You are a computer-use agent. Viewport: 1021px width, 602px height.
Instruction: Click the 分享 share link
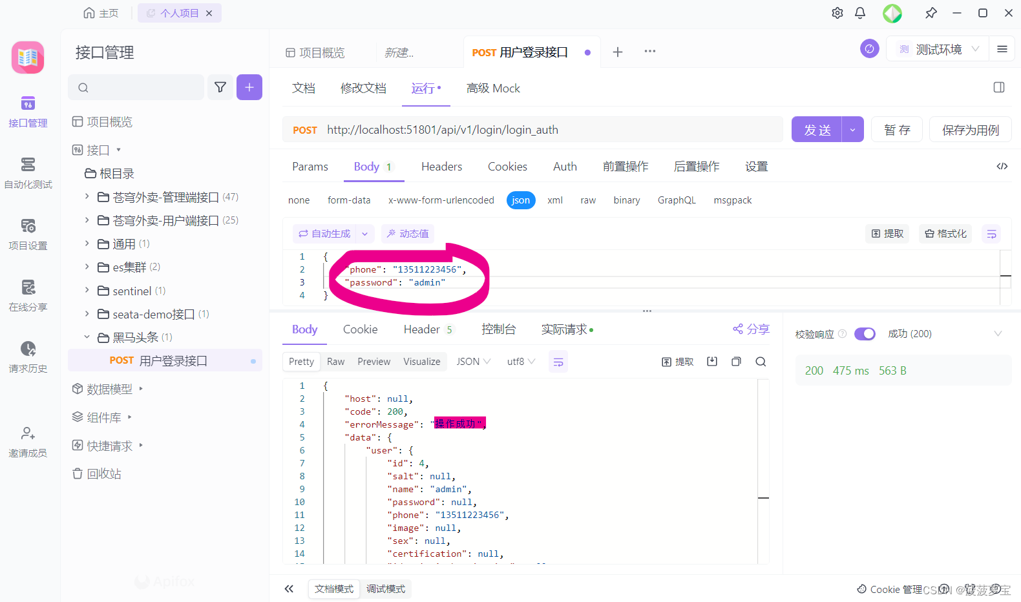click(751, 329)
